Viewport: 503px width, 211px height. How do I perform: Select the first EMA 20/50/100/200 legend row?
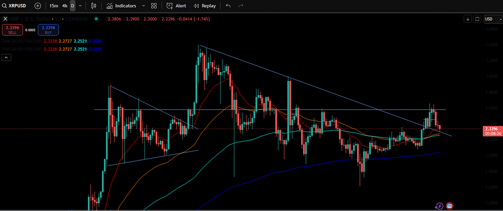click(52, 41)
